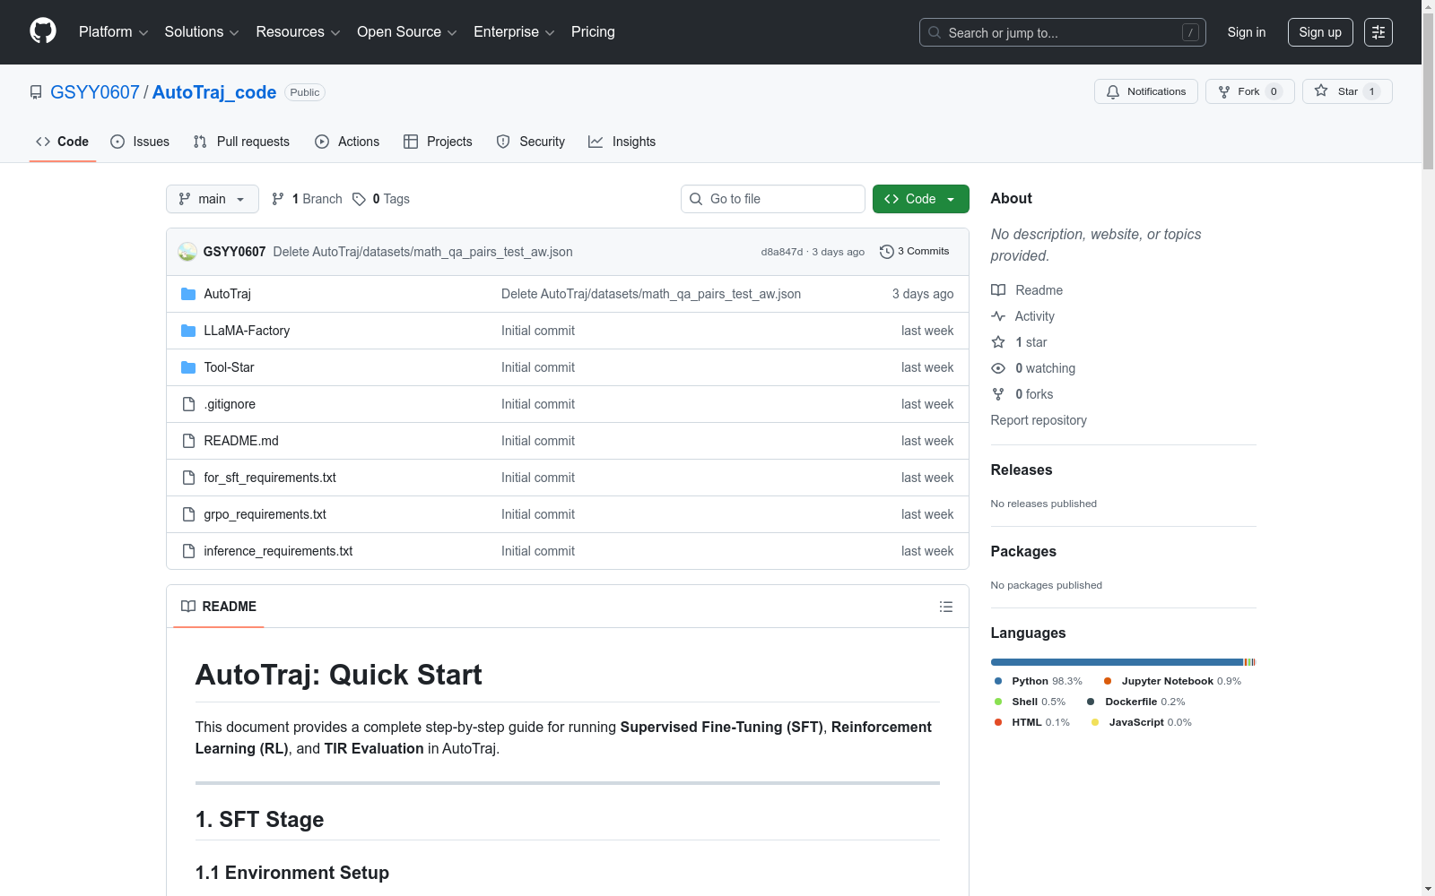Viewport: 1435px width, 896px height.
Task: Click the page vertical scrollbar thumb
Action: pos(1428,90)
